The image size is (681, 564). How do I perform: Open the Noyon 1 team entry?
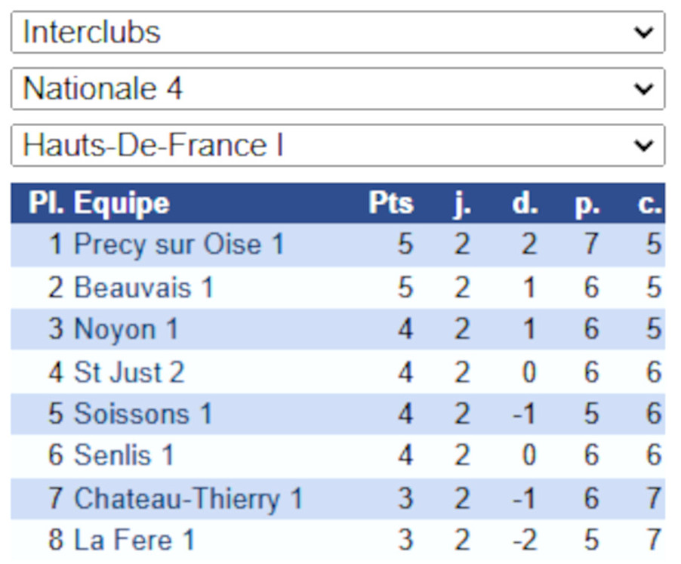click(x=126, y=329)
